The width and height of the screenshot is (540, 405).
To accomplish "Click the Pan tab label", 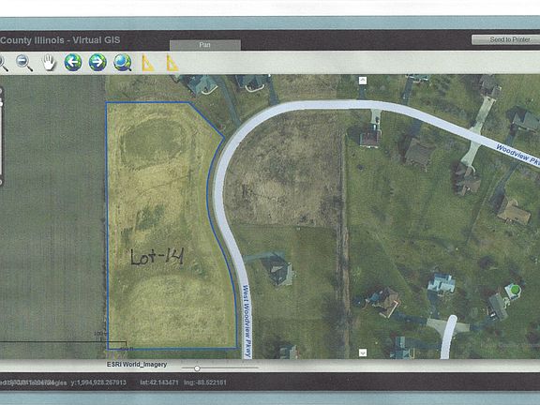I will pyautogui.click(x=205, y=45).
